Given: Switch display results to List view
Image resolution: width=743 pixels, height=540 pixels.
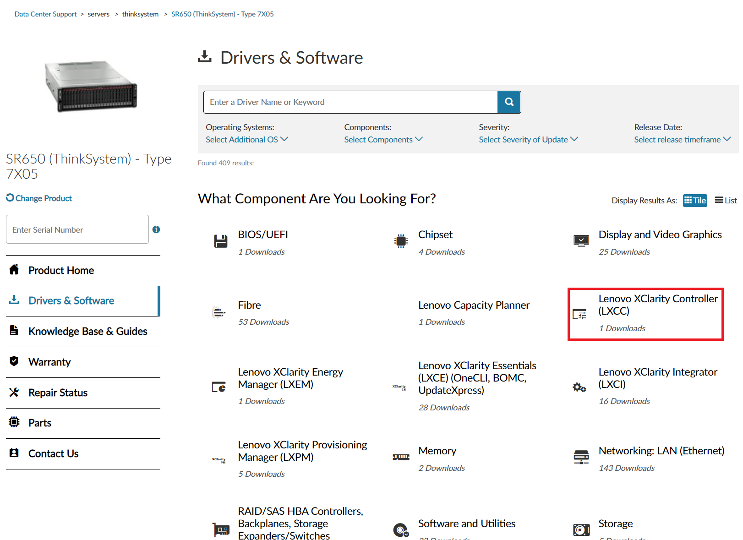Looking at the screenshot, I should (726, 201).
